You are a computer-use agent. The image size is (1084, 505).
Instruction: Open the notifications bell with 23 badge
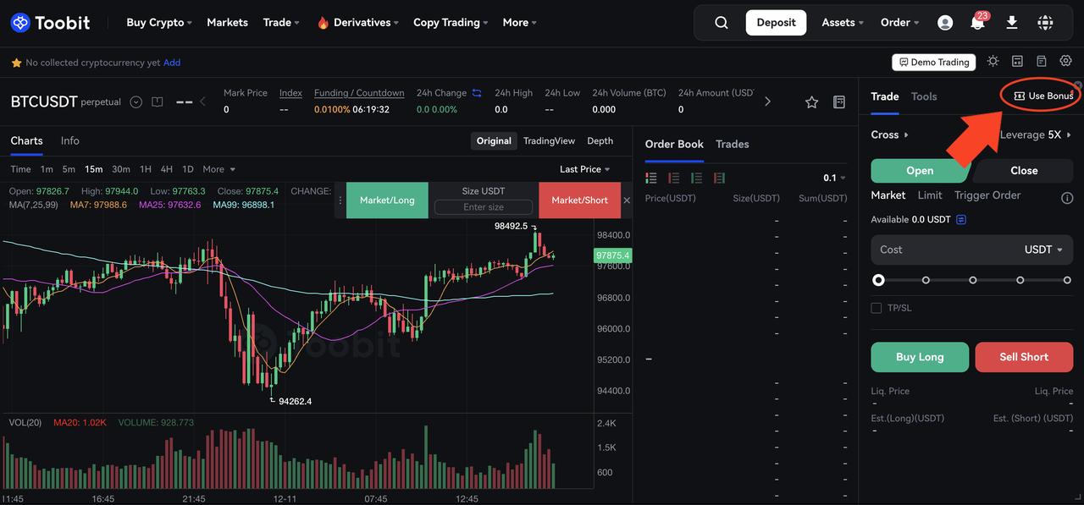(x=978, y=22)
